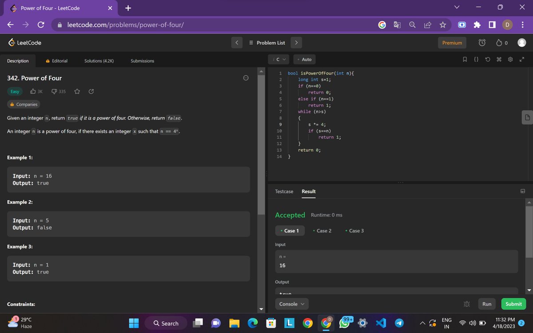Place cursor on the 'return 0;' line 13

[x=309, y=150]
